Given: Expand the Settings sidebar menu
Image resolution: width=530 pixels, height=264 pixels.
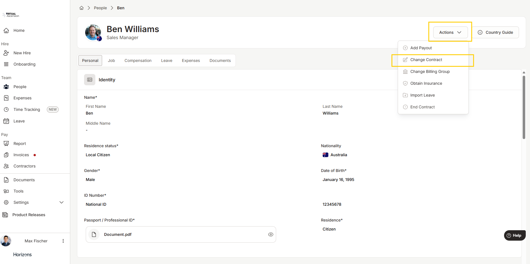Looking at the screenshot, I should (61, 202).
